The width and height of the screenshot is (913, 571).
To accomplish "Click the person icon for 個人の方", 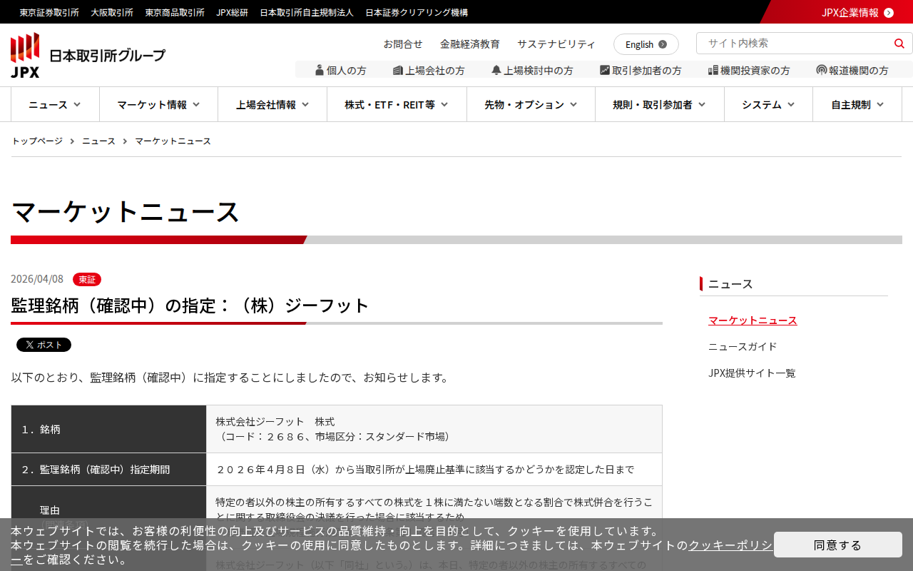I will coord(320,70).
